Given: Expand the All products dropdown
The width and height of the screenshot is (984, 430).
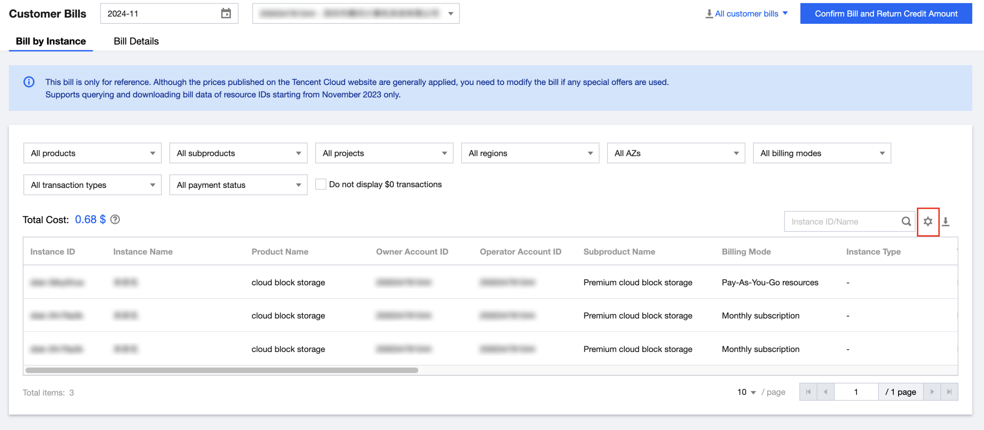Looking at the screenshot, I should coord(92,153).
